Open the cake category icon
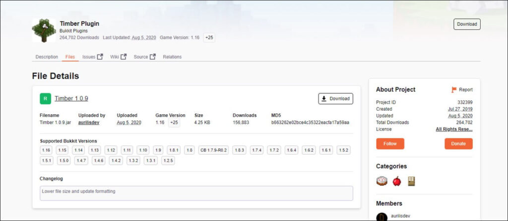 382,181
